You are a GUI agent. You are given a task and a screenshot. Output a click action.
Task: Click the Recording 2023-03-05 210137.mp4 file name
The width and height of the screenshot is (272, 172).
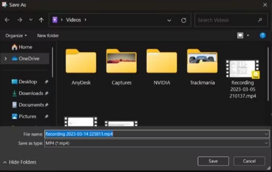[243, 89]
